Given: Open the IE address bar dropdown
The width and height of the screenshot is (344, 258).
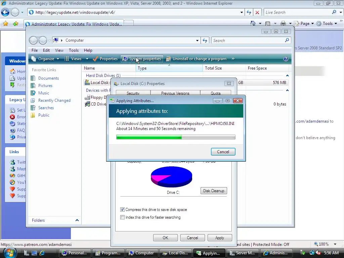Looking at the screenshot, I should [x=242, y=12].
